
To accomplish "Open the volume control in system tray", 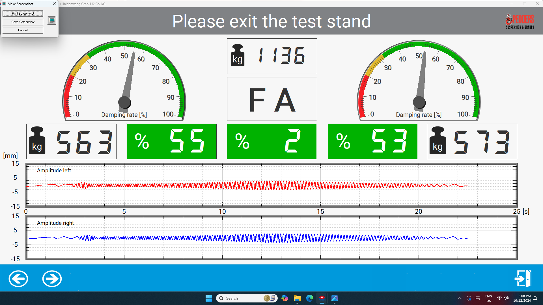I will coord(506,298).
